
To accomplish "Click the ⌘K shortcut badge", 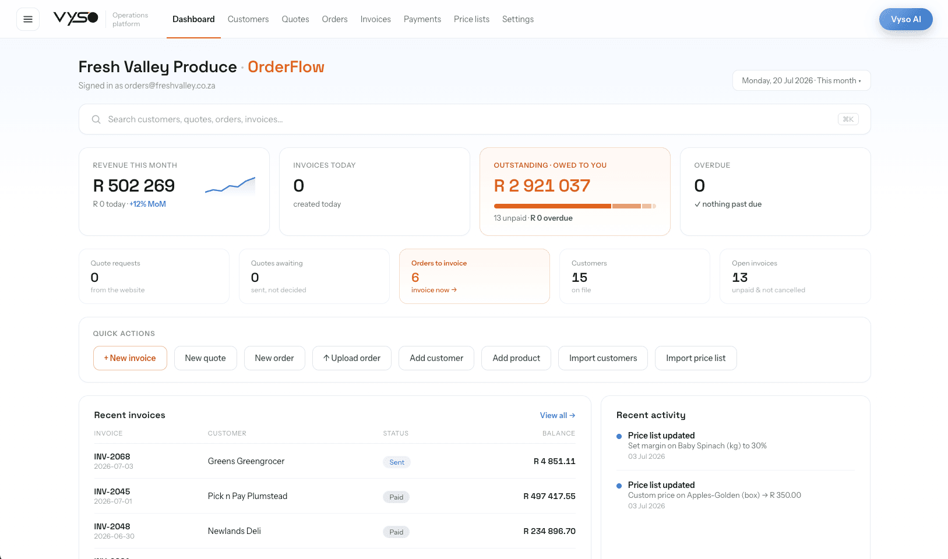I will [848, 119].
